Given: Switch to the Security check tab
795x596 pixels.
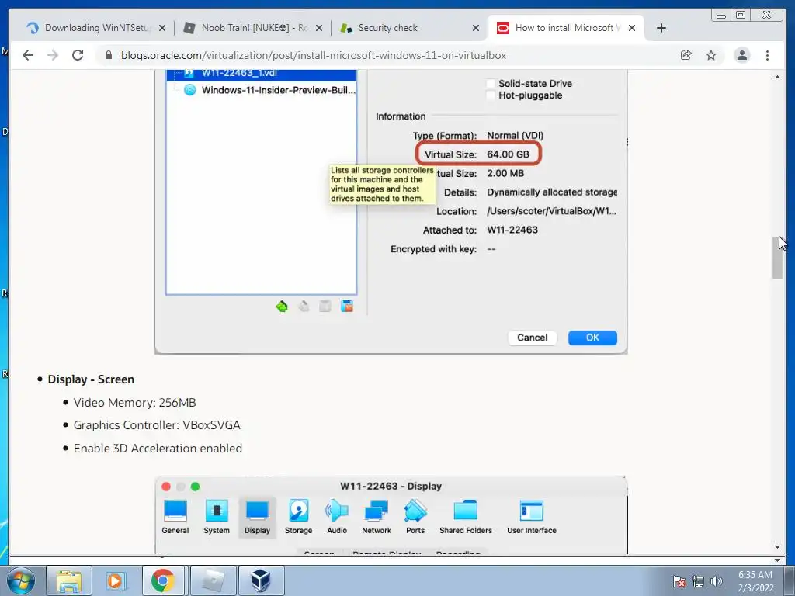Looking at the screenshot, I should (x=408, y=28).
